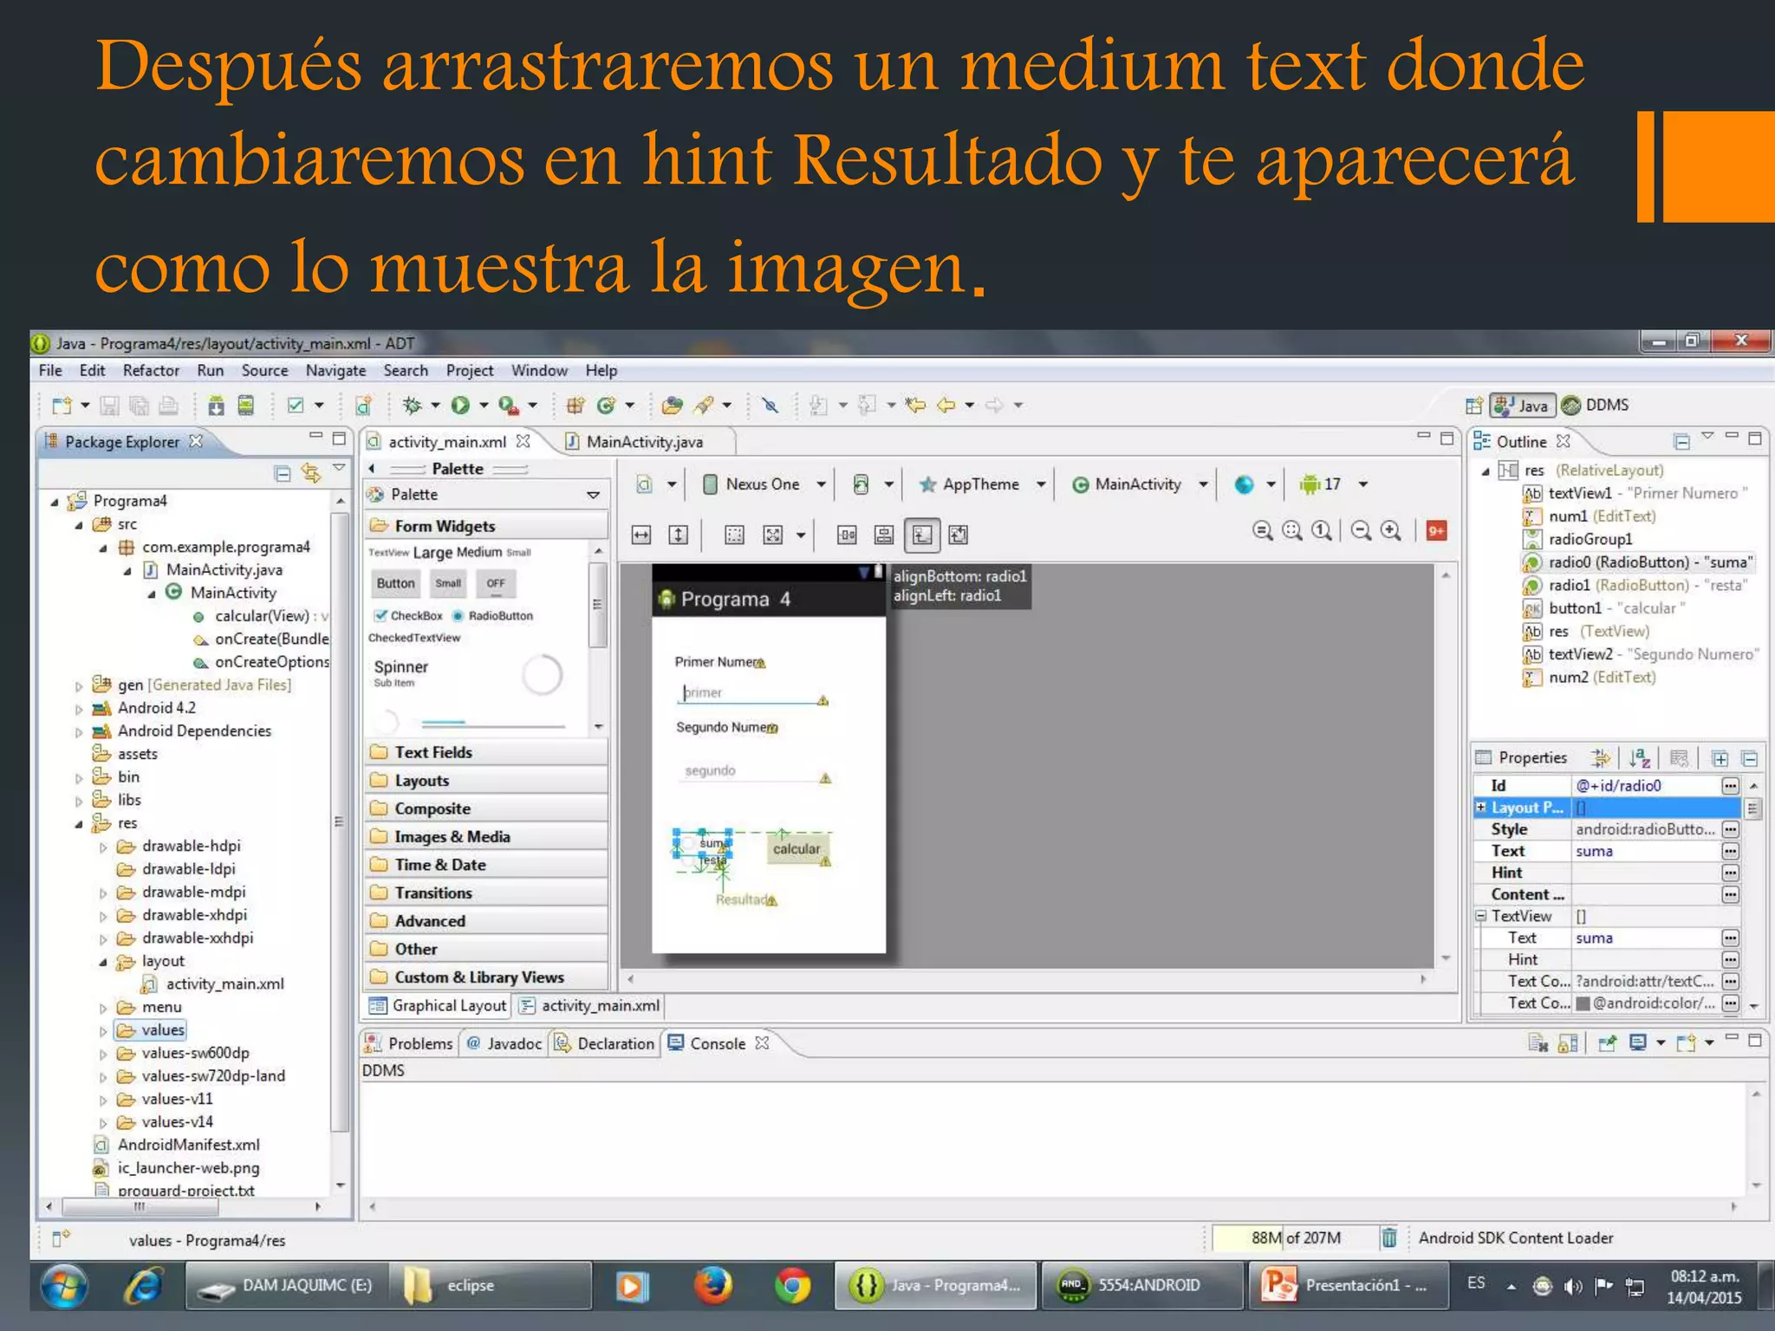Expand all properties plus icon
The image size is (1775, 1331).
point(1720,759)
